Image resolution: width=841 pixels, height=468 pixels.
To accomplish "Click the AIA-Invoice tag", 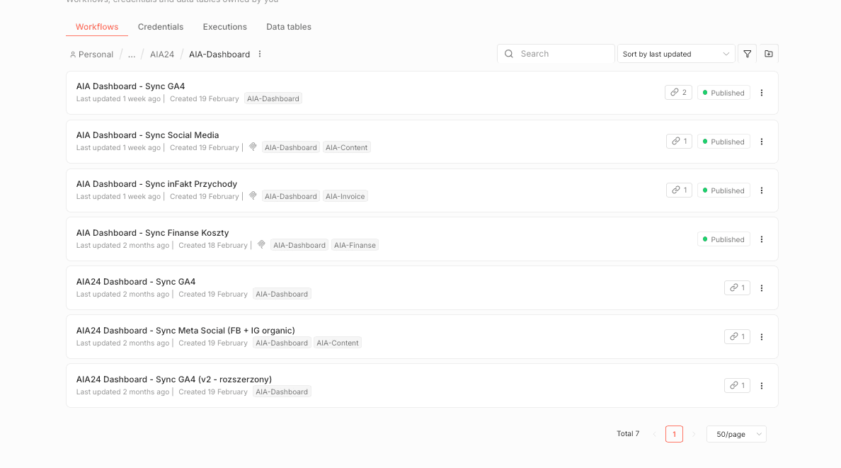I will pyautogui.click(x=345, y=196).
